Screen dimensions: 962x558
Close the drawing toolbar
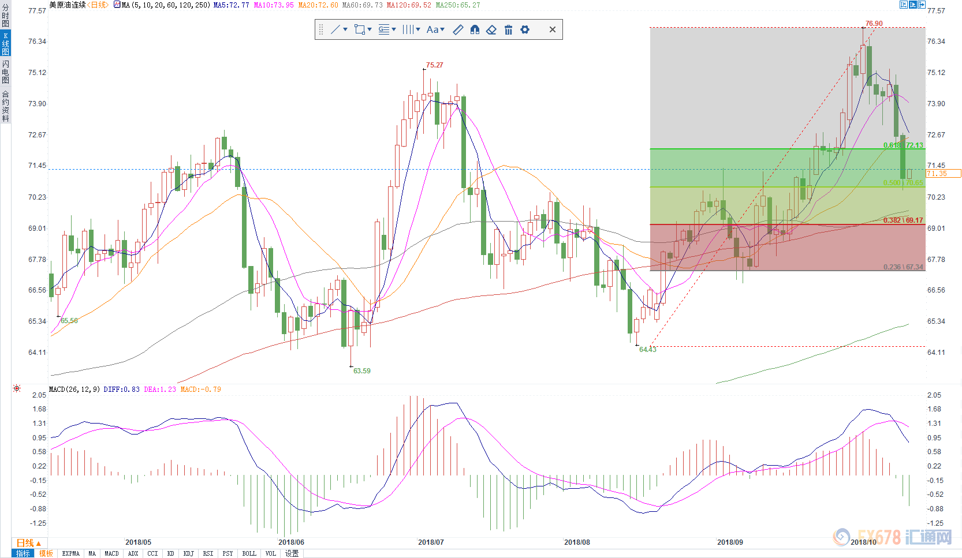(553, 29)
